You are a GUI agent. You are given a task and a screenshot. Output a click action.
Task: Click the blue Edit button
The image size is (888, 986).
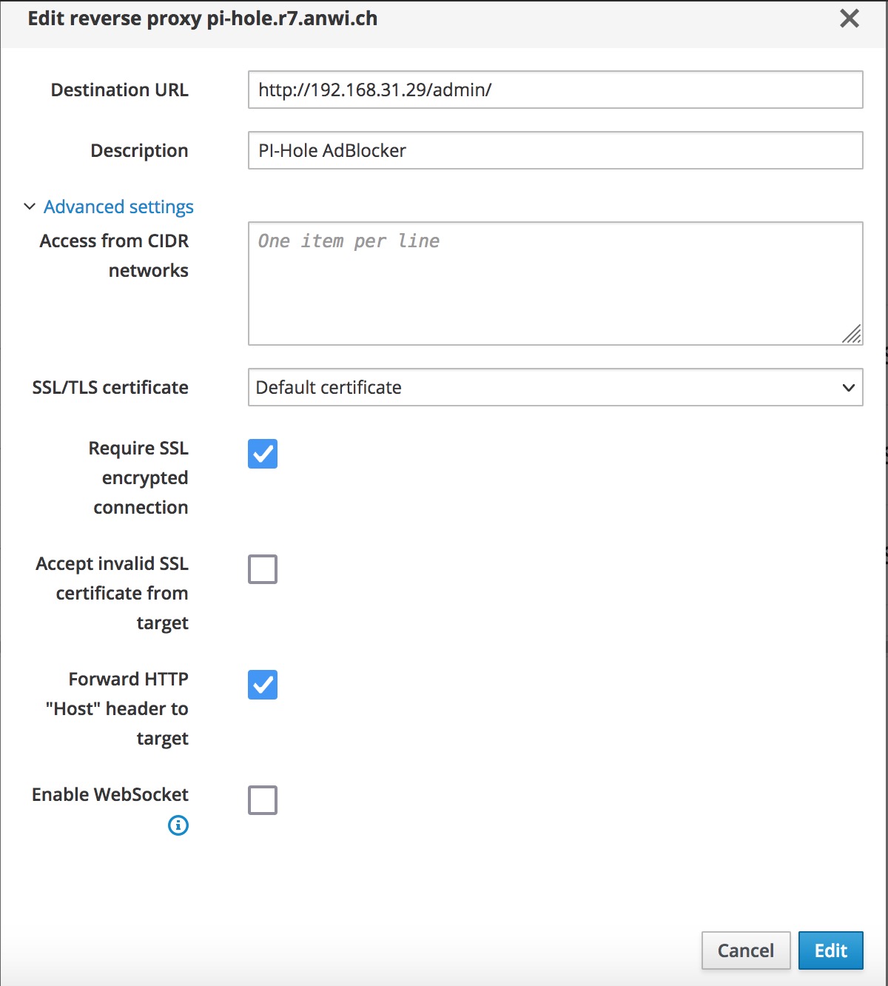[831, 950]
